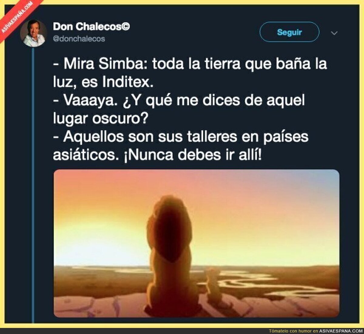Visit the @donchalecos handle
Image resolution: width=364 pixels, height=334 pixels.
[79, 39]
